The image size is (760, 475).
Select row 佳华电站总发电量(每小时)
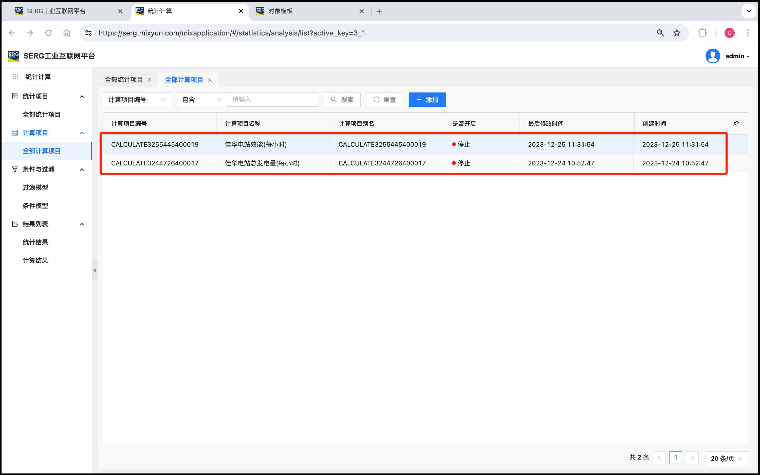point(262,163)
